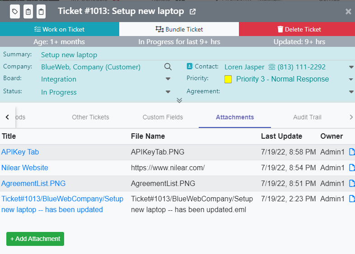Click phone number (813) 111-2292

[301, 67]
